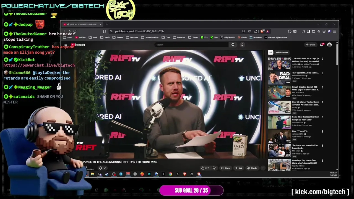Click the Thanks button under the video

tap(252, 168)
